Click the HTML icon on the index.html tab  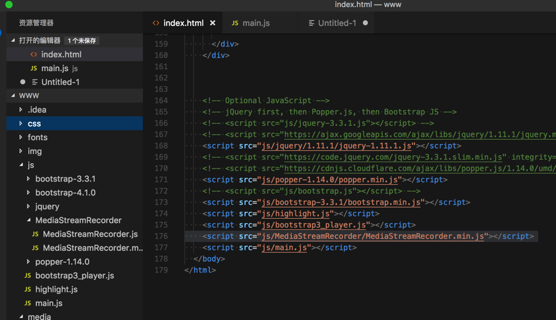coord(156,23)
